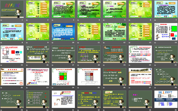Select slide 5 thumbnail
The width and height of the screenshot is (178, 111).
115,9
